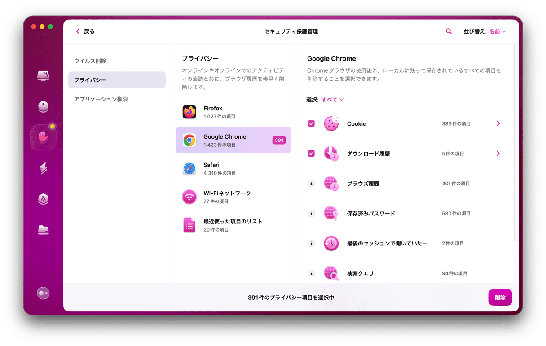Switch to ウイルス削除 section
The height and width of the screenshot is (346, 546).
click(117, 61)
